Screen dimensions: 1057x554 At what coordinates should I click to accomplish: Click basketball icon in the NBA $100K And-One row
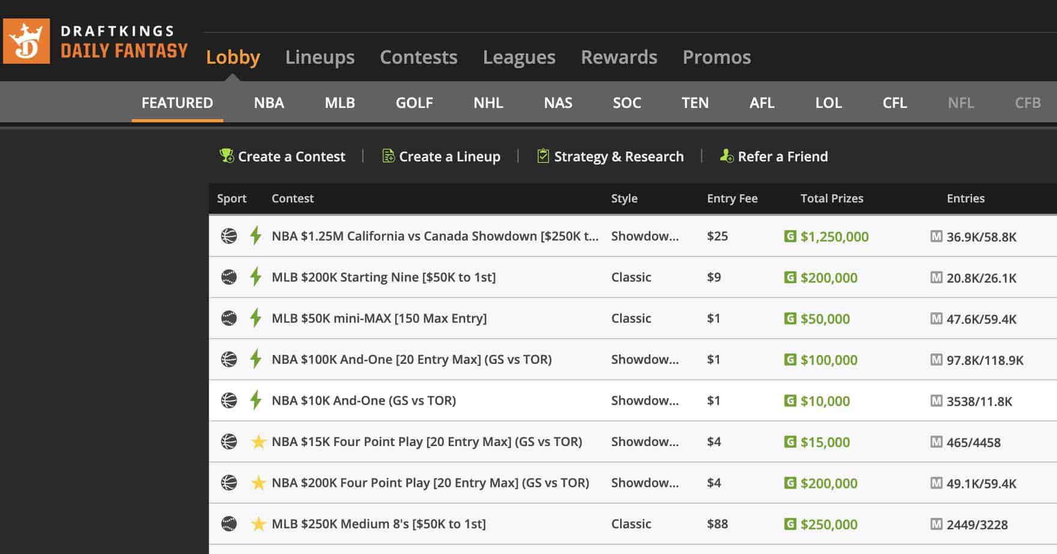click(229, 359)
